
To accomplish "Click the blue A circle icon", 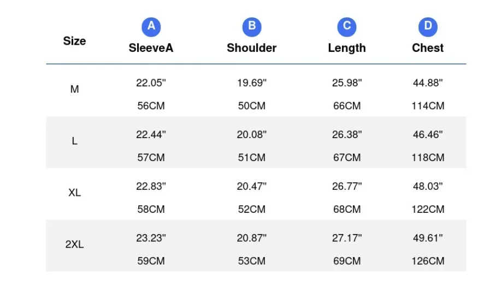I will point(151,27).
